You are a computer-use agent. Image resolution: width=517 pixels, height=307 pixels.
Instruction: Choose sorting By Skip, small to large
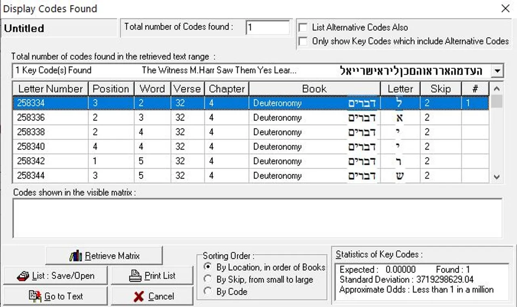tap(208, 279)
